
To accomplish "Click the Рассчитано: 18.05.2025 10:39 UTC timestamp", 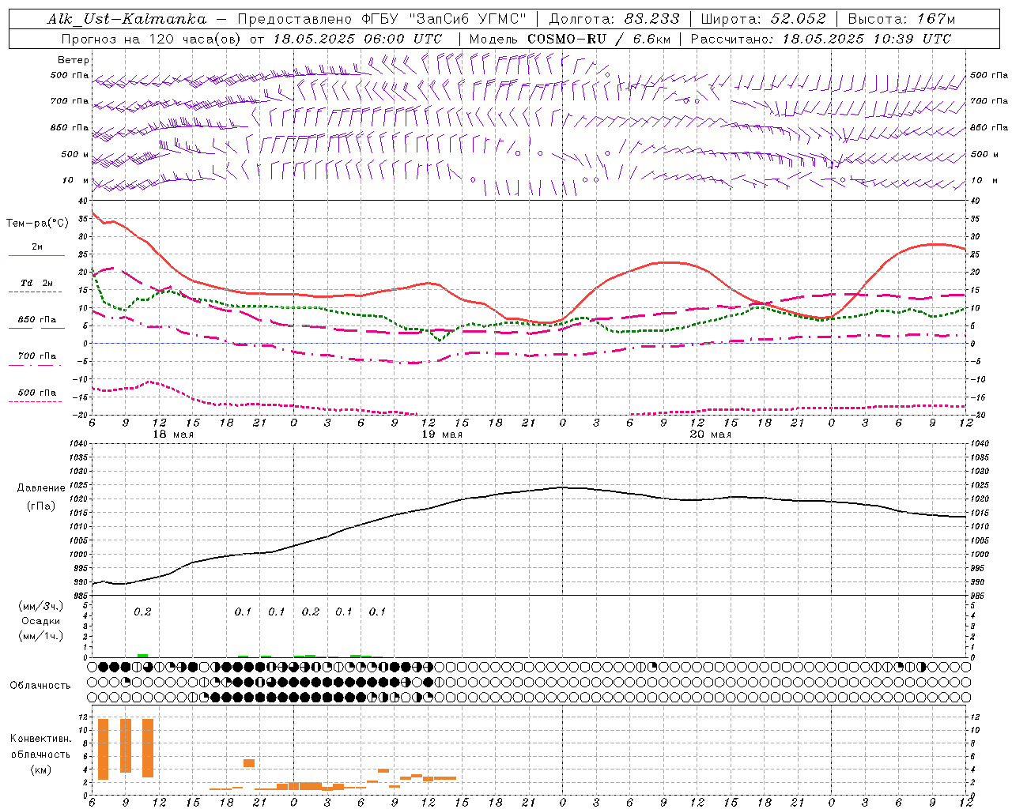I will (821, 39).
